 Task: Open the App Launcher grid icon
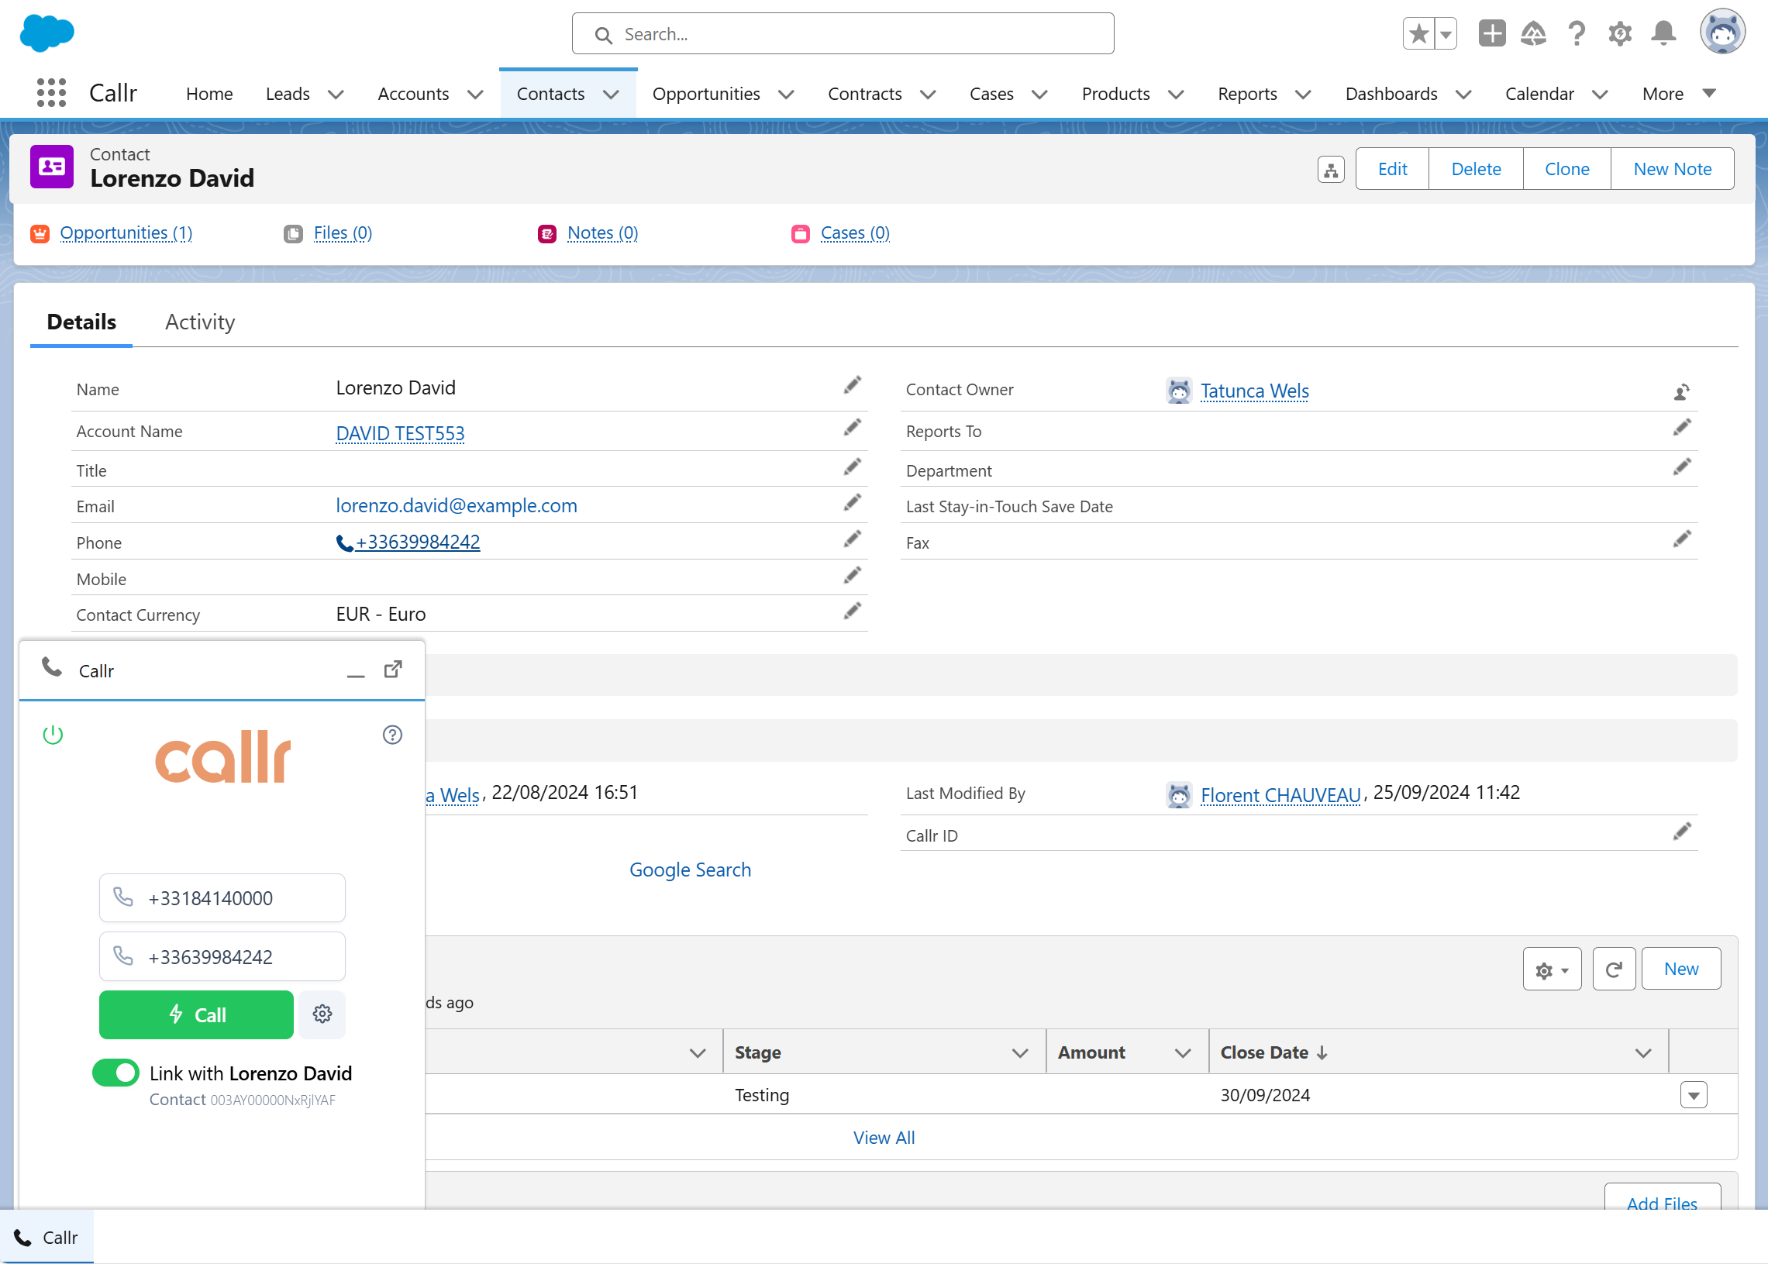[x=51, y=94]
